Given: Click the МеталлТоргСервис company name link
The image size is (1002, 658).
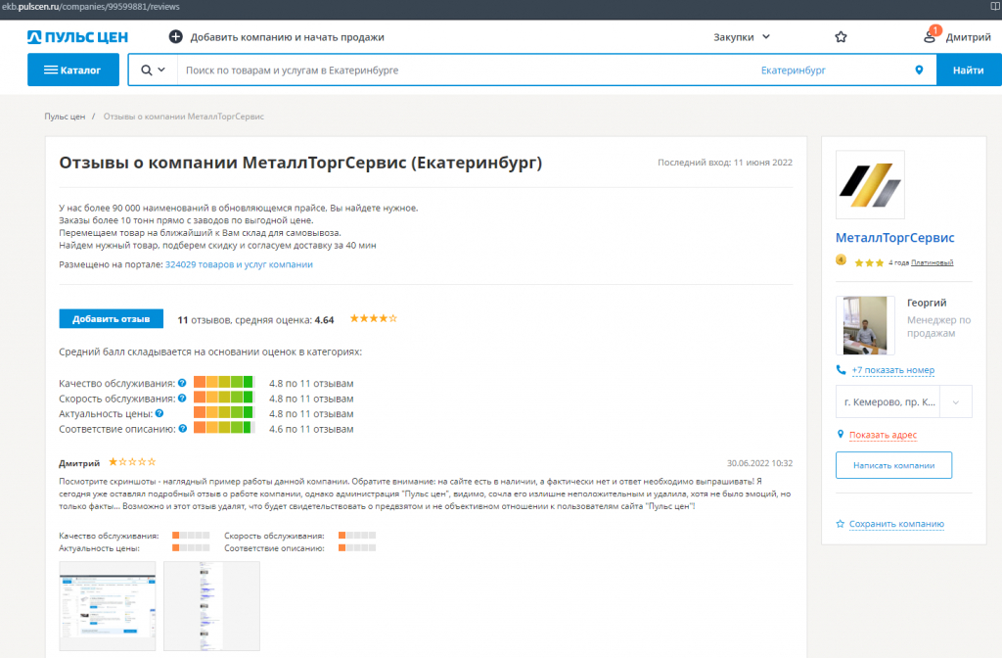Looking at the screenshot, I should coord(894,237).
